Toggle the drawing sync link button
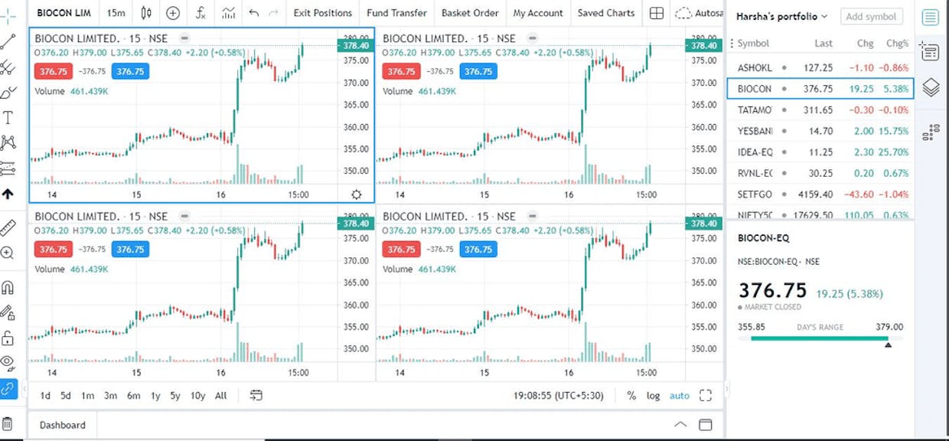This screenshot has width=949, height=441. tap(8, 388)
